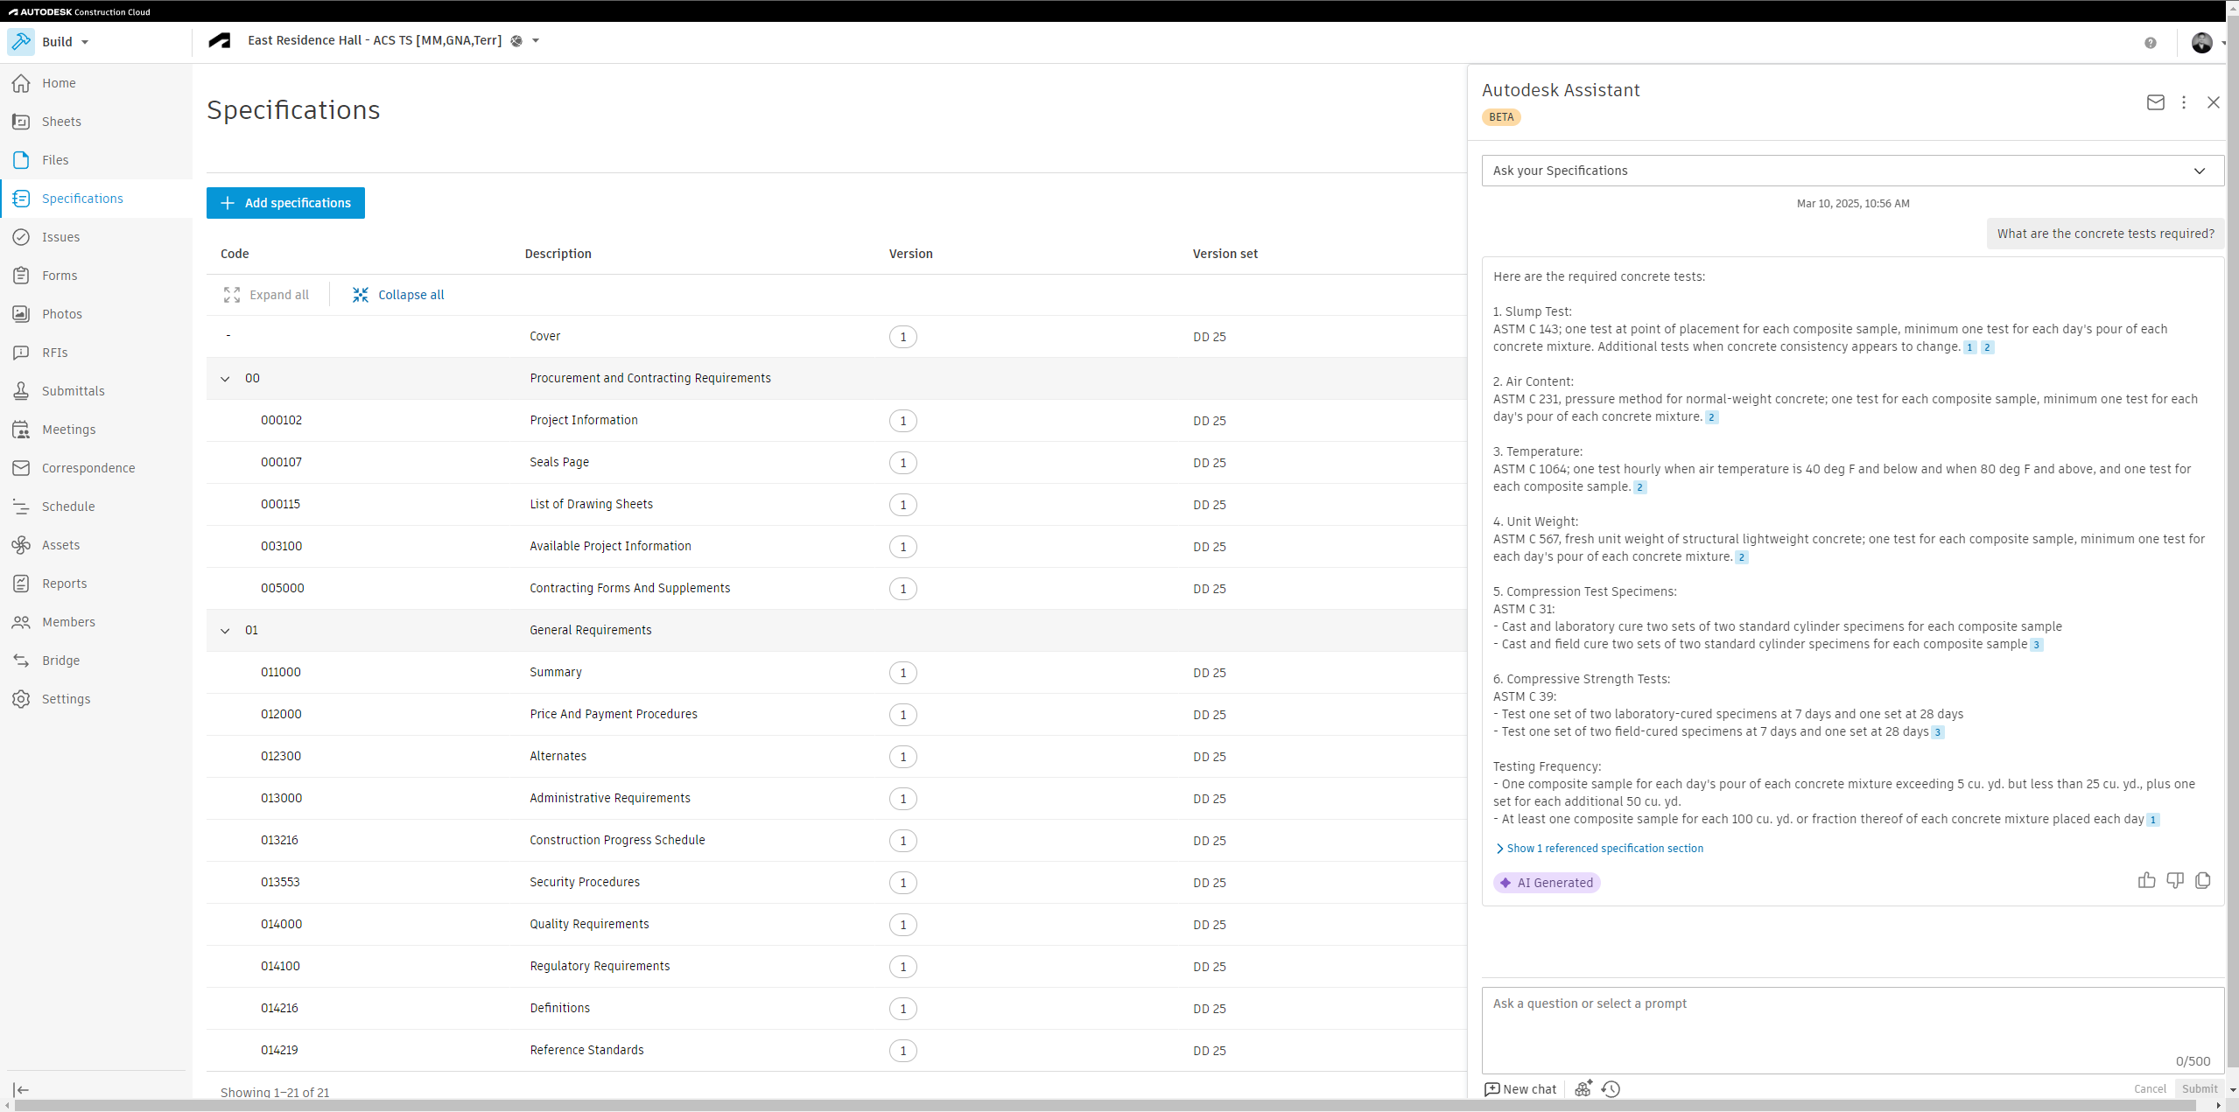Click the thumbs down feedback icon
2239x1112 pixels.
click(x=2174, y=880)
